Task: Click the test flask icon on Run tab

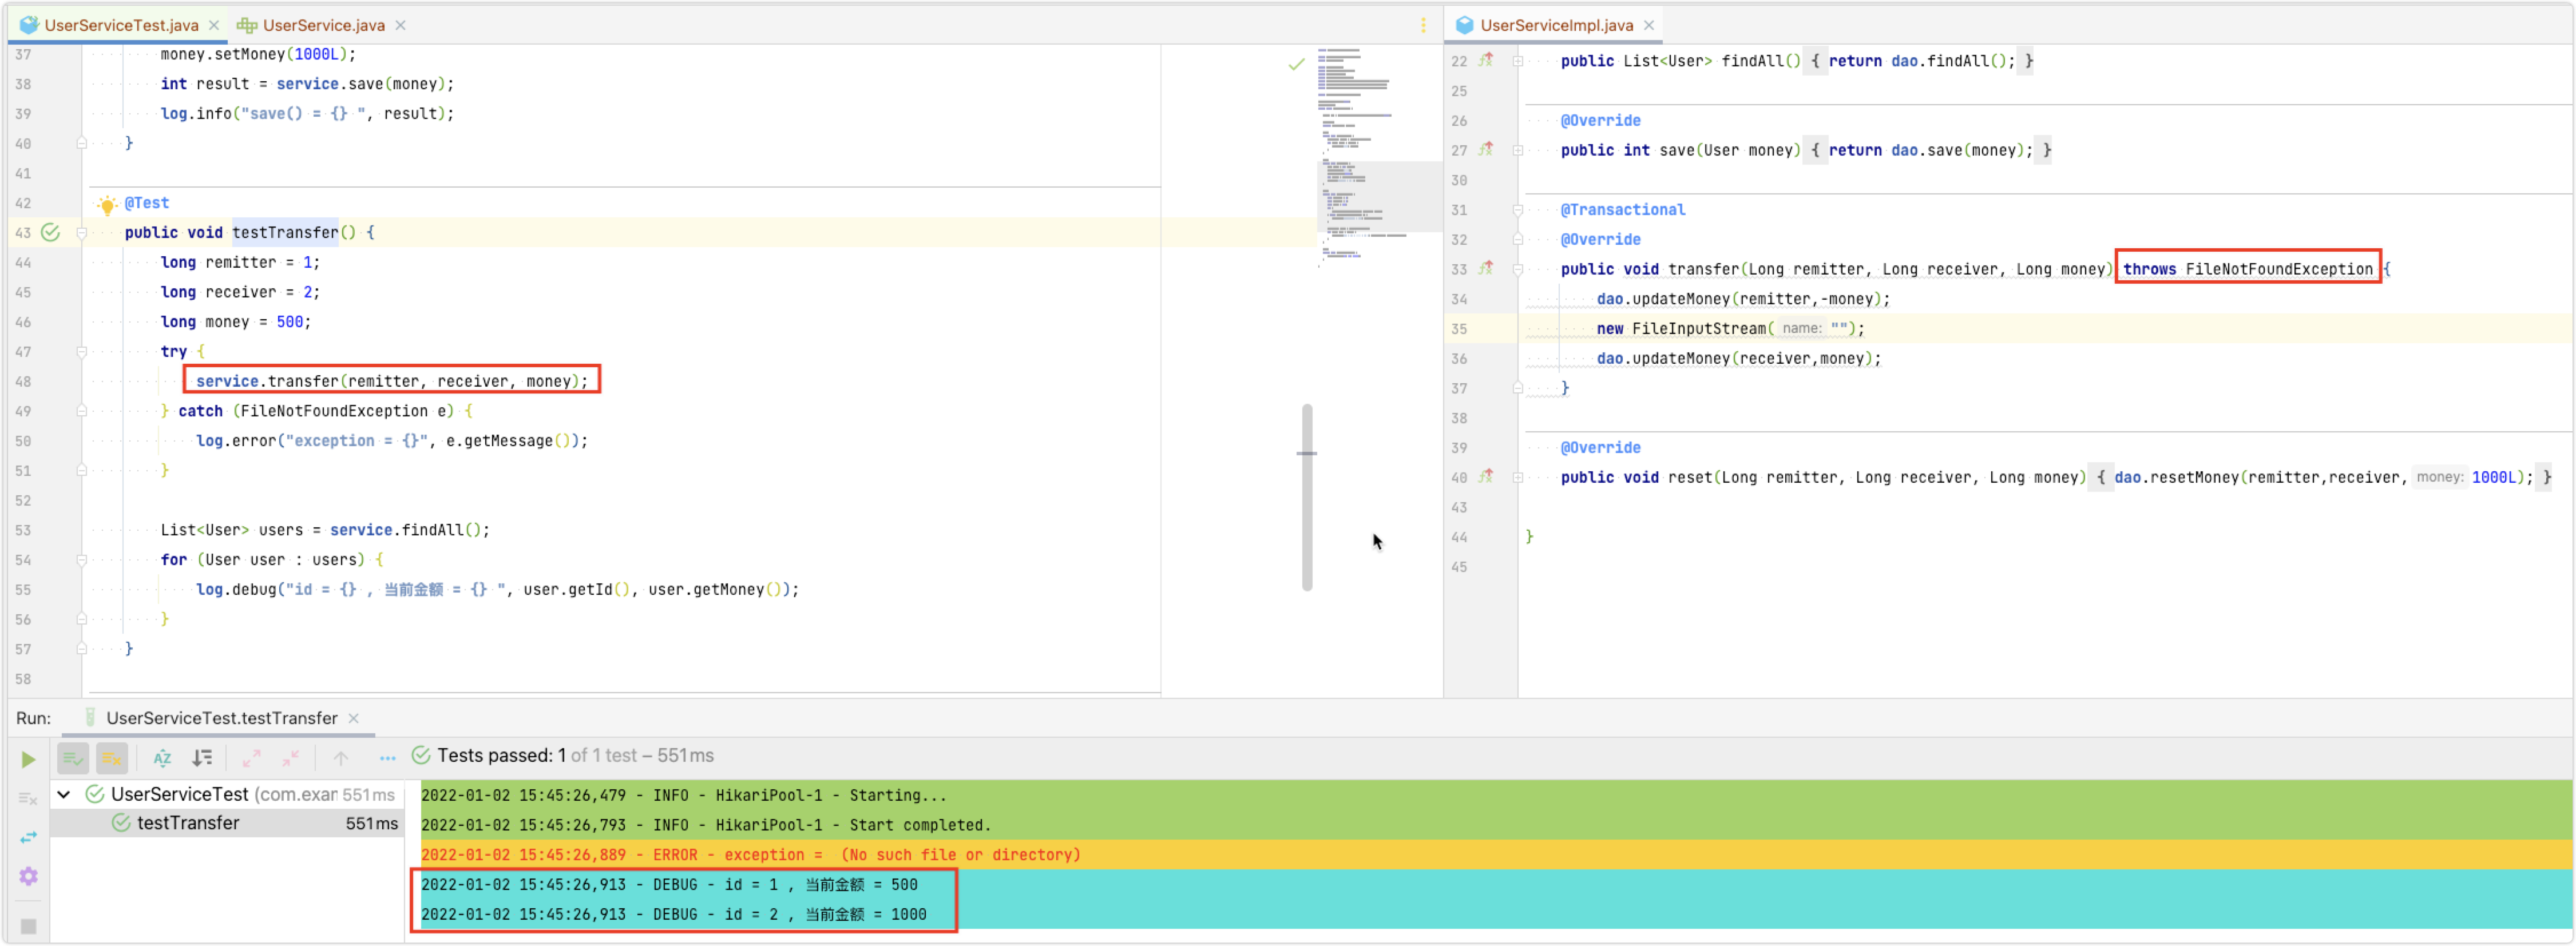Action: click(x=90, y=717)
